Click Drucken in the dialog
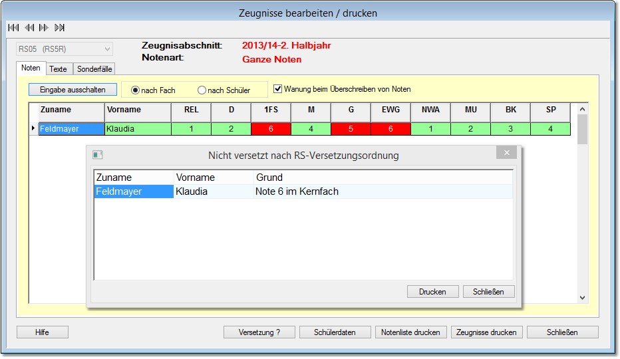 pos(432,292)
